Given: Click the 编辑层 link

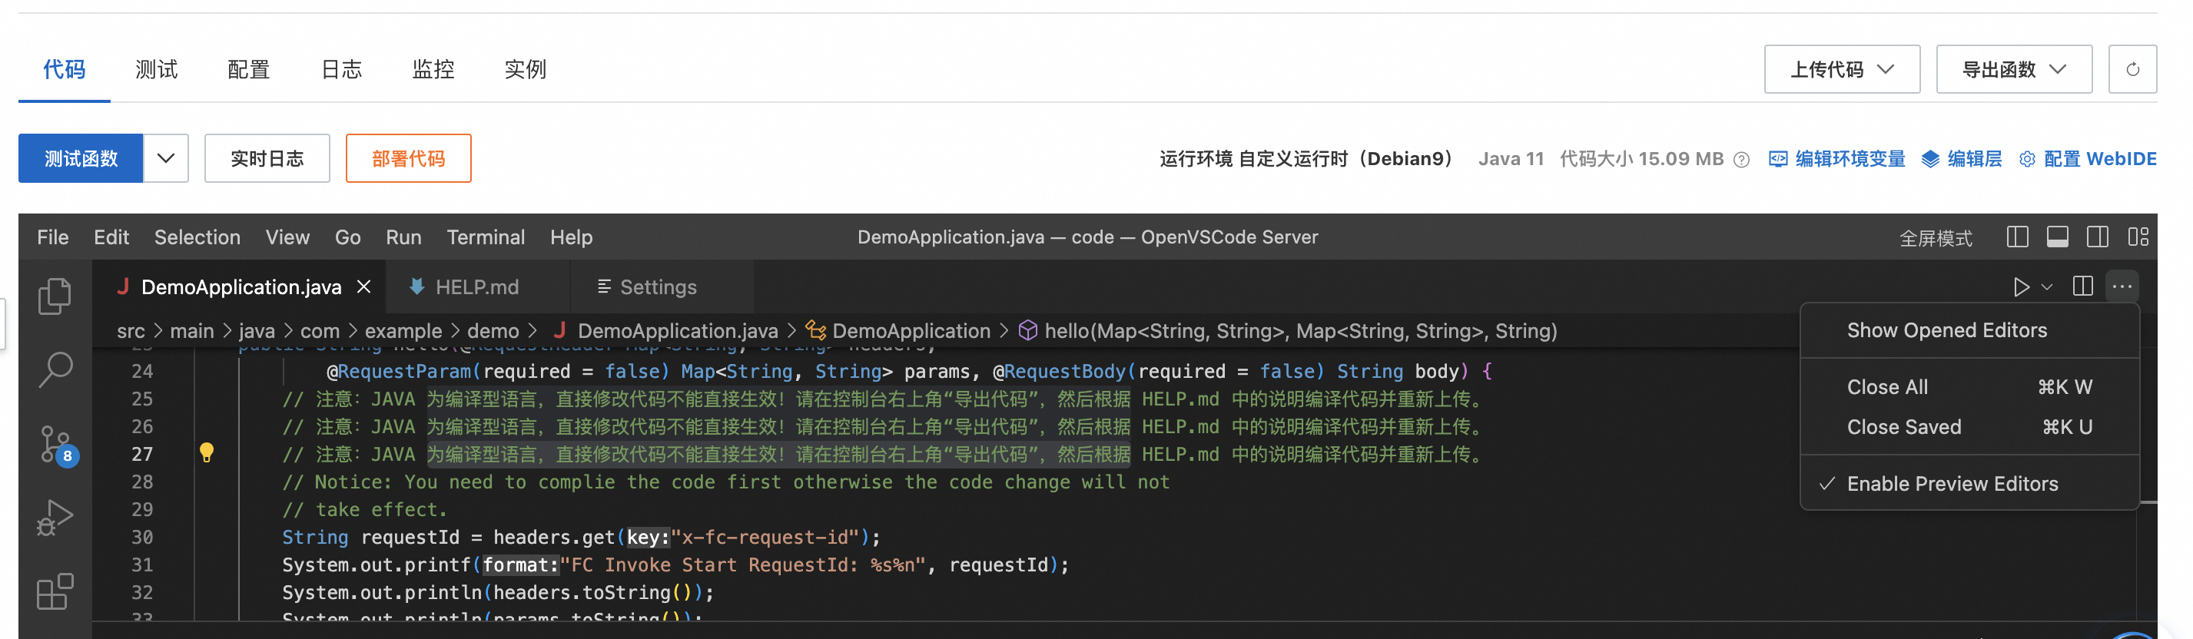Looking at the screenshot, I should (x=1974, y=159).
